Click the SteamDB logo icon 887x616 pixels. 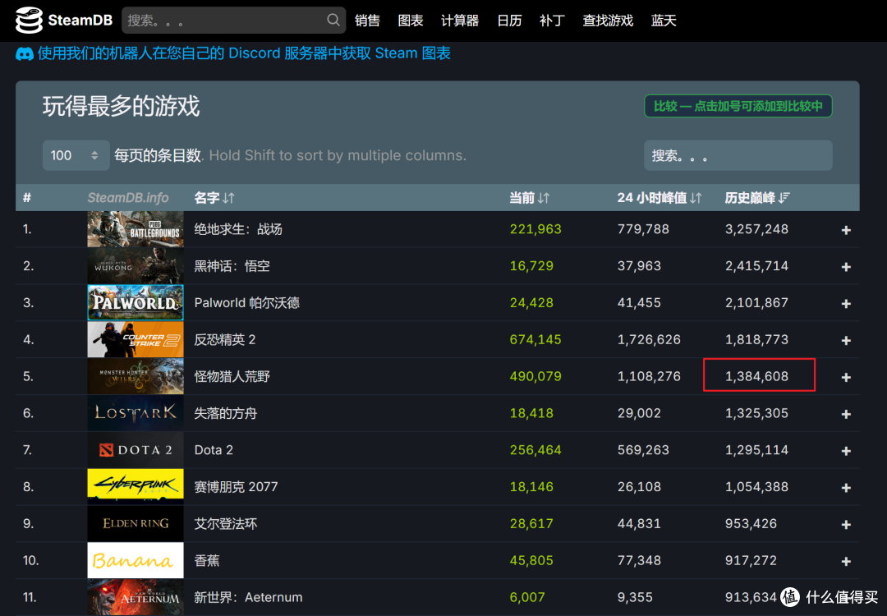click(x=28, y=21)
